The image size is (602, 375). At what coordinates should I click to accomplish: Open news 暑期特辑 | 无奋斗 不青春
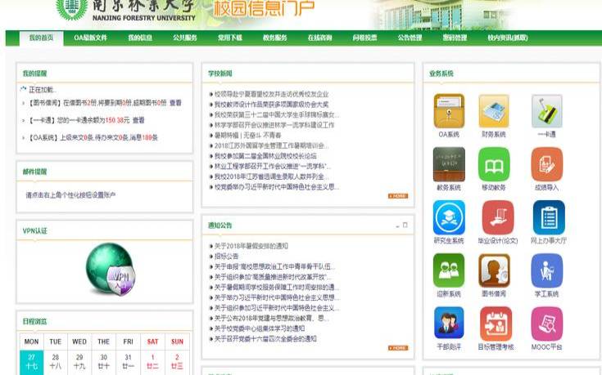click(247, 136)
